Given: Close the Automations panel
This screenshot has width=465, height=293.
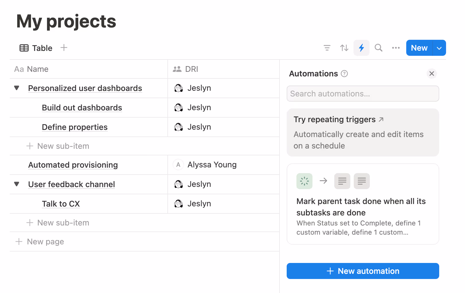Looking at the screenshot, I should pos(431,74).
